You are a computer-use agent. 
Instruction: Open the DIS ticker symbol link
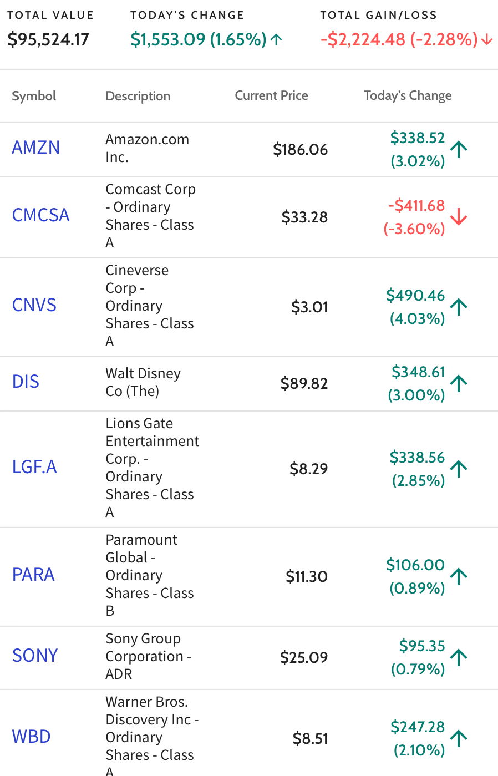26,382
